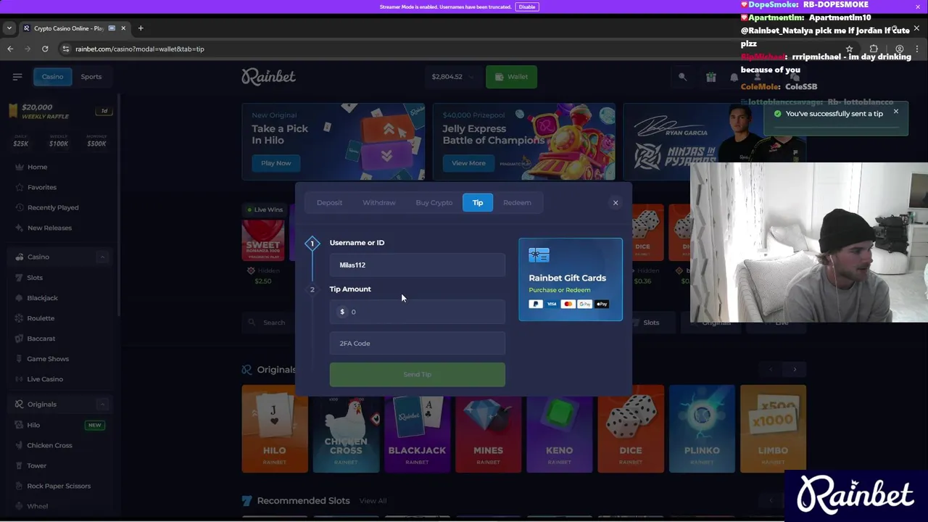The height and width of the screenshot is (522, 928).
Task: Open the hamburger sidebar menu
Action: coord(17,76)
